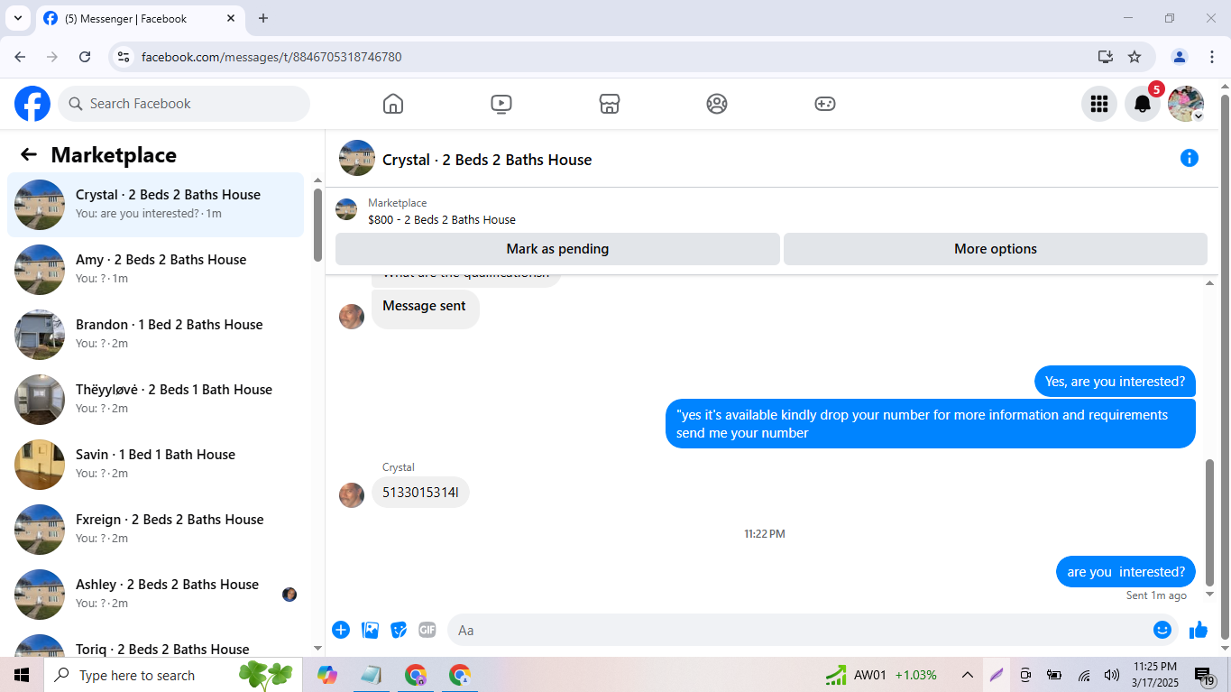Click the message bubble '5133015314l'
This screenshot has width=1231, height=692.
click(x=420, y=493)
